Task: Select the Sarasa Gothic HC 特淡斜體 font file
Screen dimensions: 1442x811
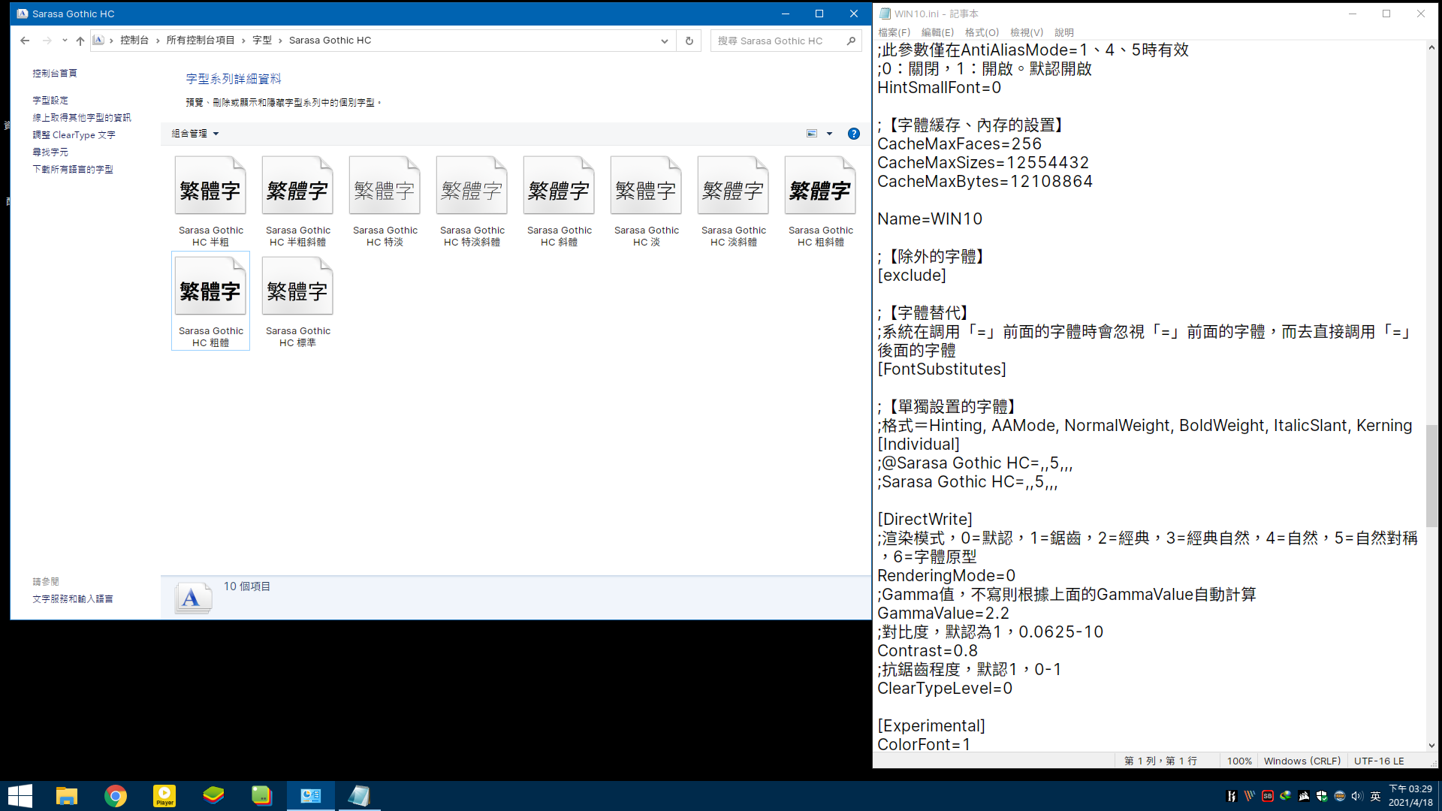Action: click(472, 201)
